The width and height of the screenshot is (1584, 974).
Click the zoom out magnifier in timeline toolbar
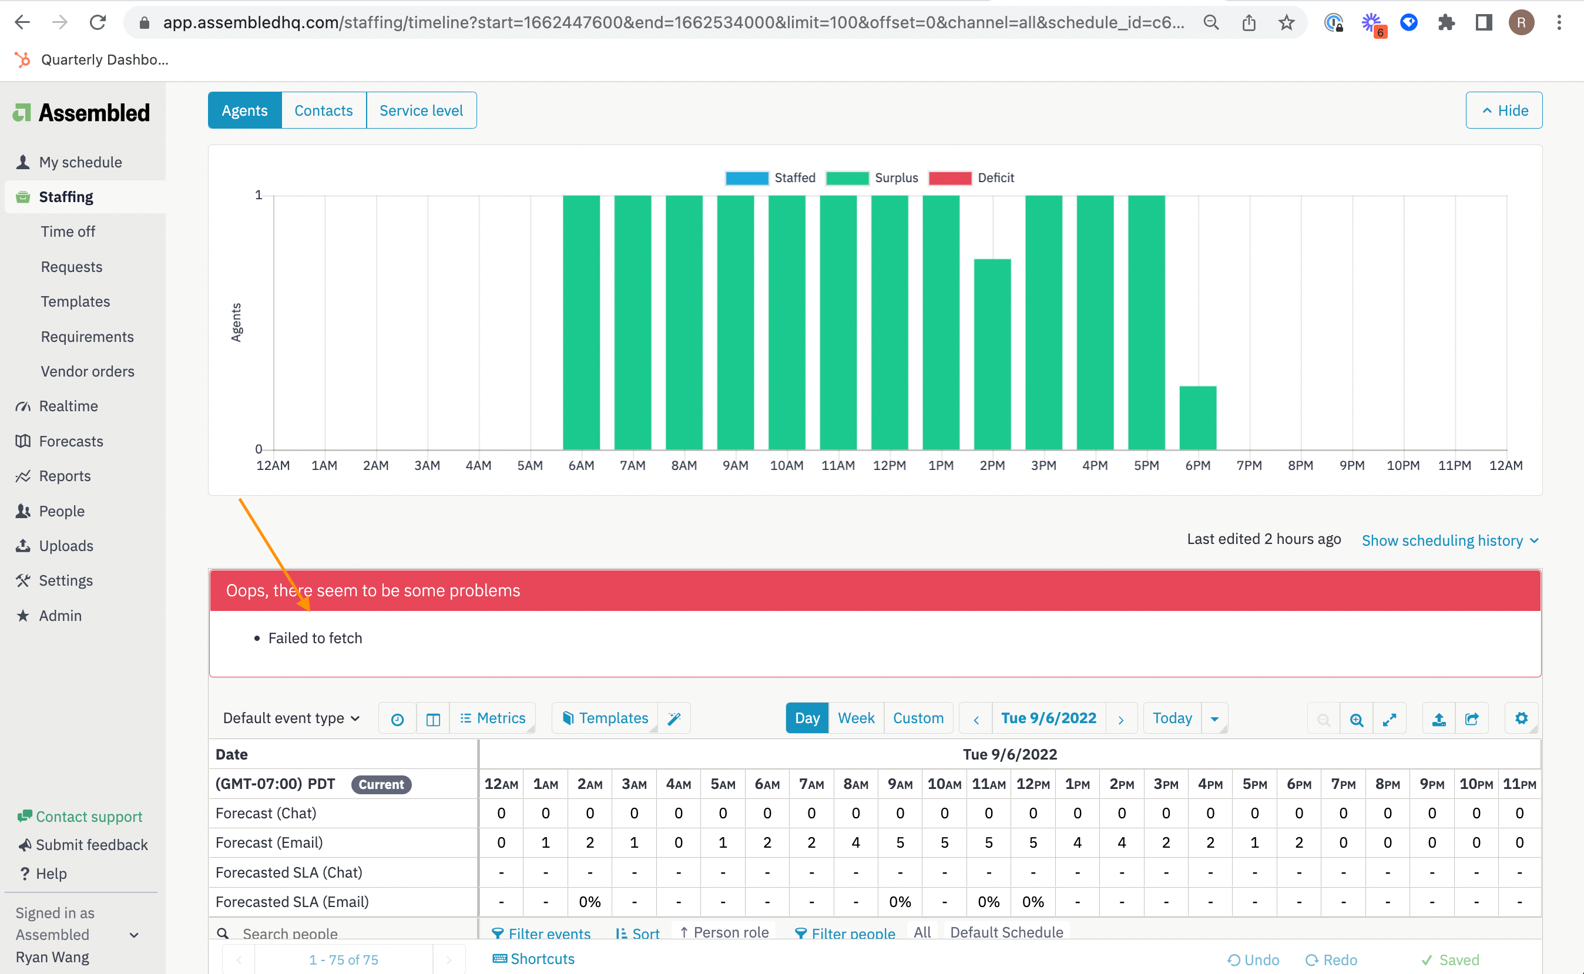coord(1324,719)
